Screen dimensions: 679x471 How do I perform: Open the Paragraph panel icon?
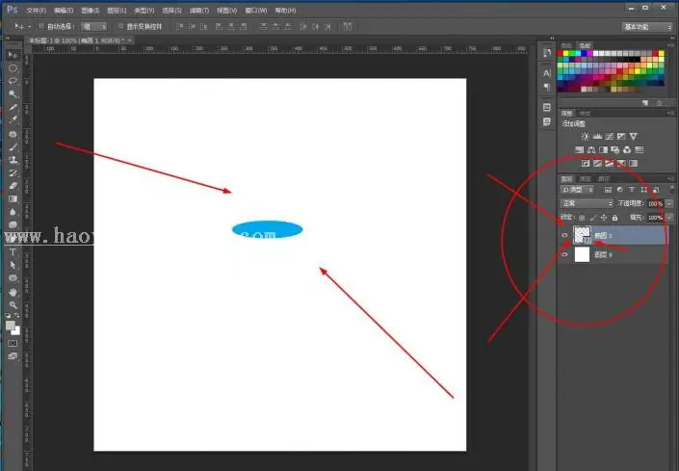point(547,87)
